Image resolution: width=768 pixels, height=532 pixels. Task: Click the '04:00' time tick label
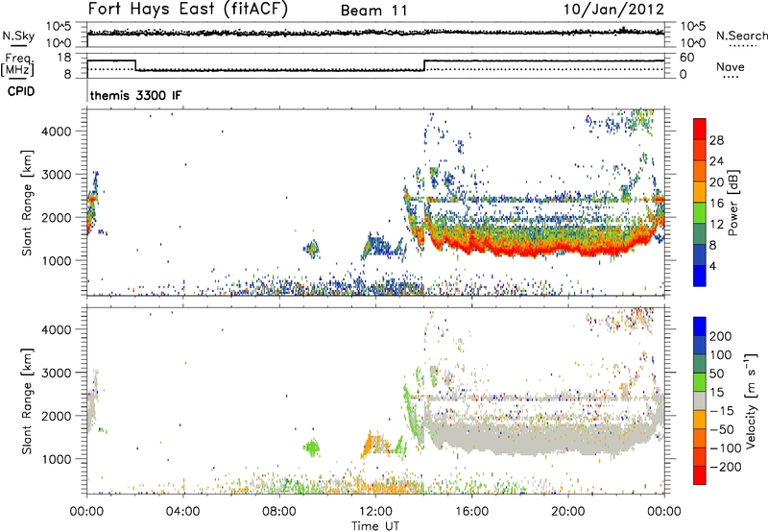183,512
